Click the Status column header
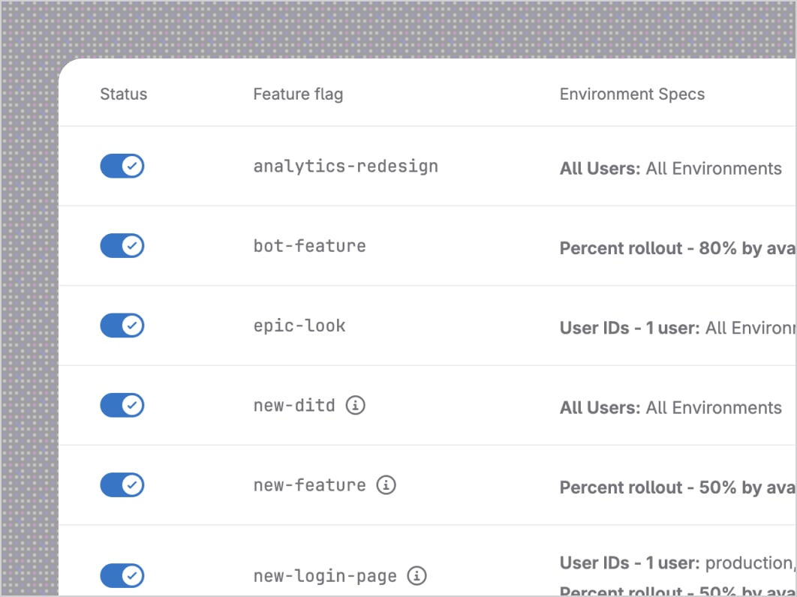 point(124,94)
